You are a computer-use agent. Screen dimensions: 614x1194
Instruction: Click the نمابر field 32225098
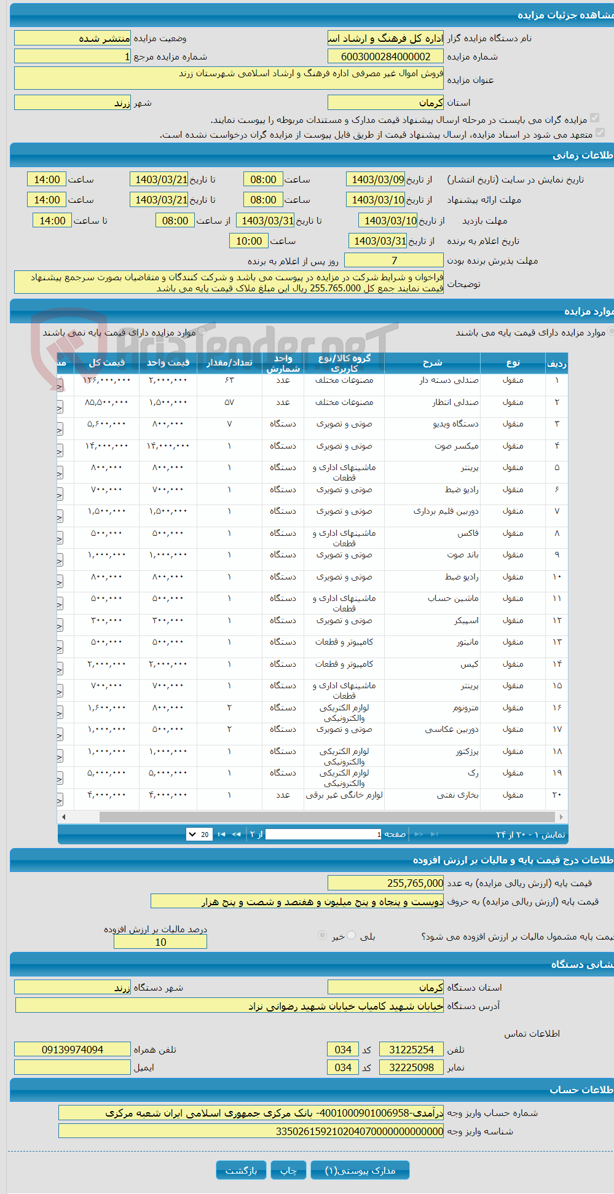tap(411, 1067)
